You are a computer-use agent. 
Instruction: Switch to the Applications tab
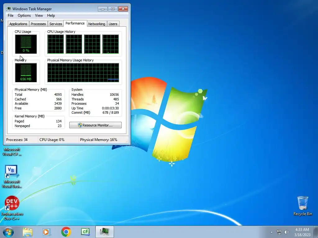pyautogui.click(x=18, y=24)
